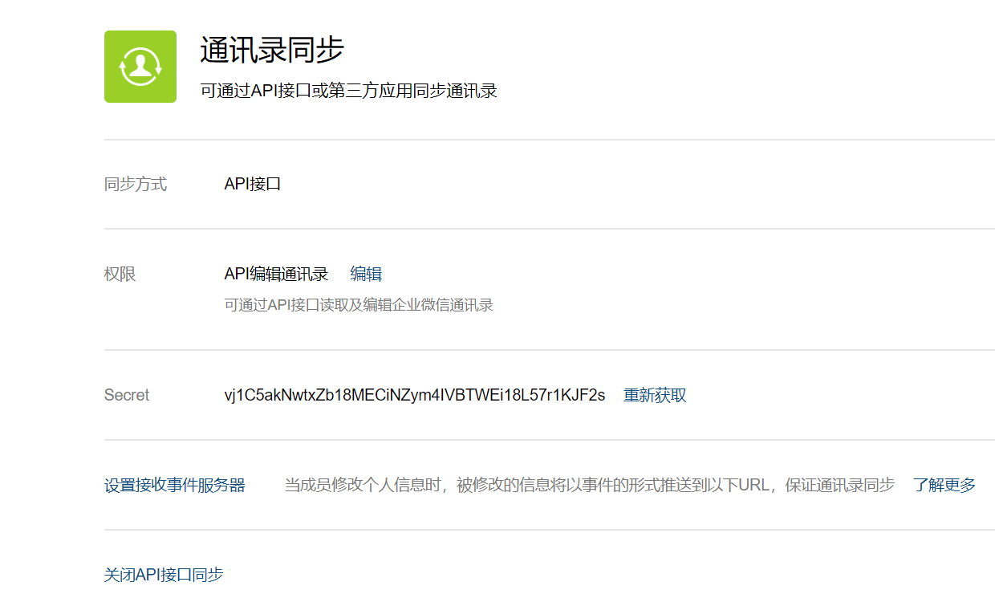Click the word URL in the event description

point(753,486)
